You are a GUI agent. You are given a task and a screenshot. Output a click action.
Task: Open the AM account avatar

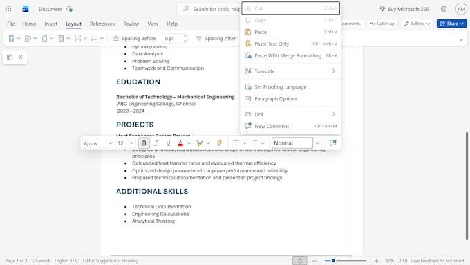click(461, 9)
